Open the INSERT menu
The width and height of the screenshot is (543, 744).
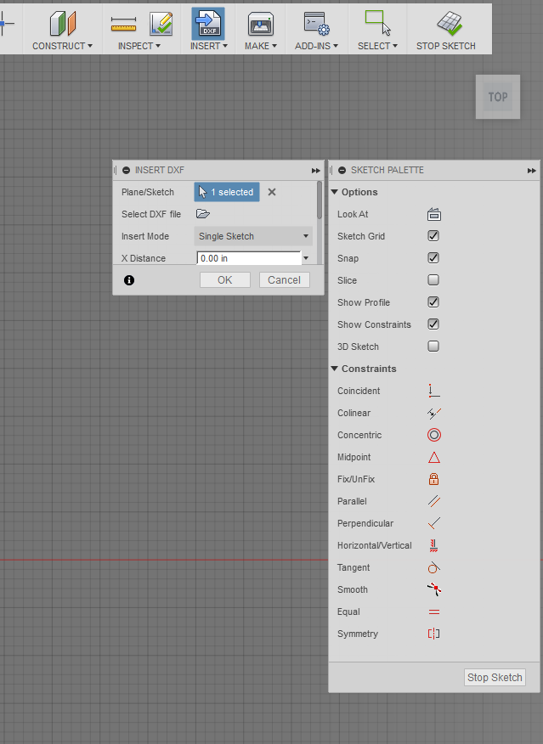[x=209, y=46]
